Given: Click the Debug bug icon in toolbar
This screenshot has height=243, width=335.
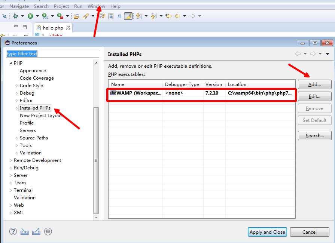Looking at the screenshot, I should point(15,16).
